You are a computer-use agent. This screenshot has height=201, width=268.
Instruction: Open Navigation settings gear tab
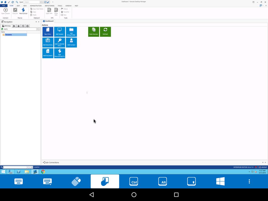click(27, 26)
